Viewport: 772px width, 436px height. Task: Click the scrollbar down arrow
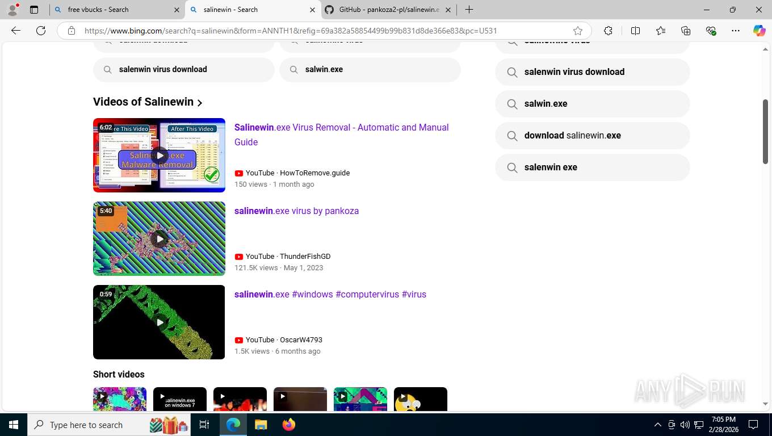point(765,404)
